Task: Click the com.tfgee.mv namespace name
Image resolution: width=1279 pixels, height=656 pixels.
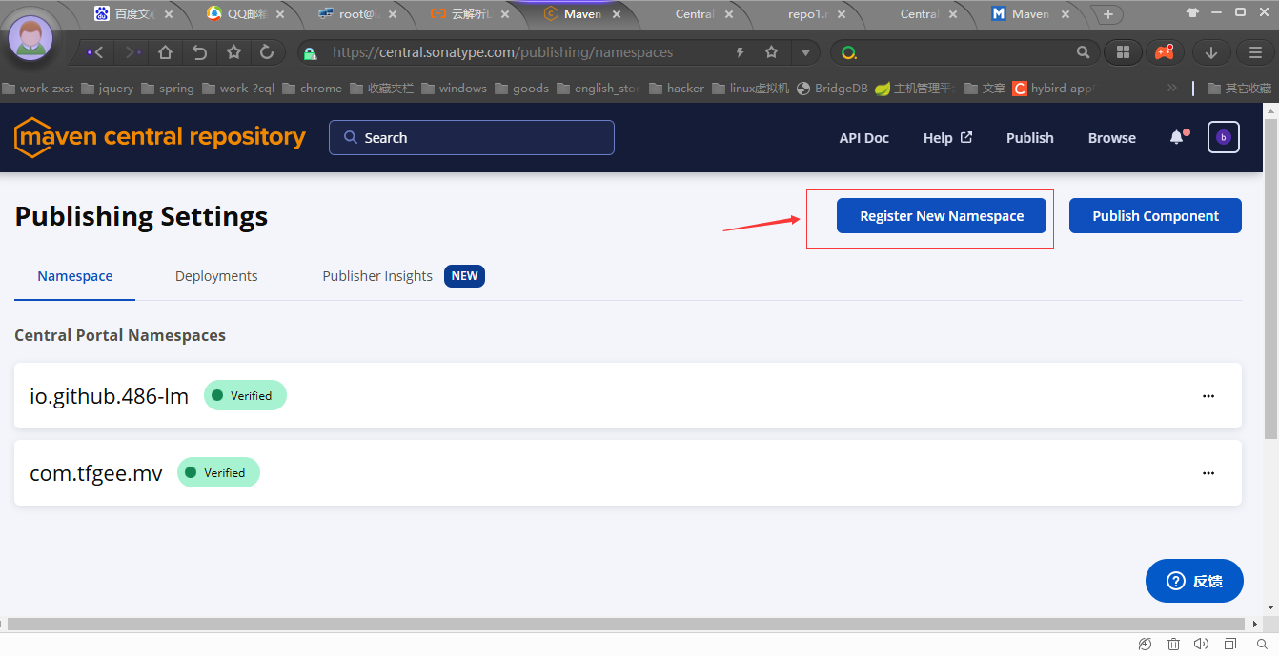Action: click(96, 473)
